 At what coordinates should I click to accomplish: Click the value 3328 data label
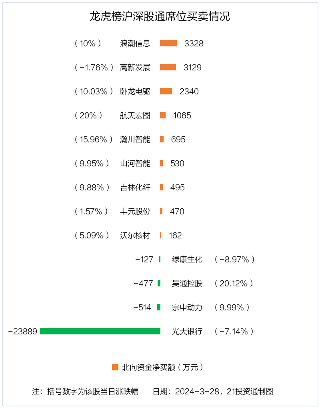pos(194,44)
